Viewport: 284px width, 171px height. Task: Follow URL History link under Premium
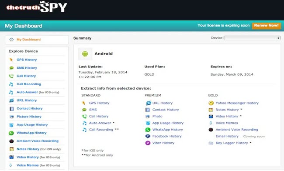pos(162,103)
